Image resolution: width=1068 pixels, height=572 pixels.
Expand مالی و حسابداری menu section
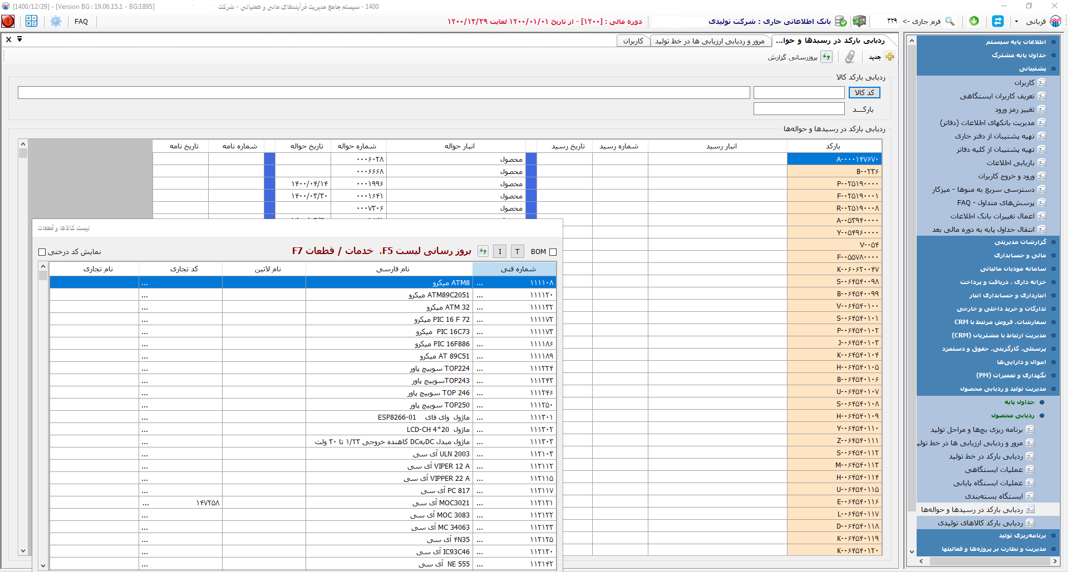[988, 255]
